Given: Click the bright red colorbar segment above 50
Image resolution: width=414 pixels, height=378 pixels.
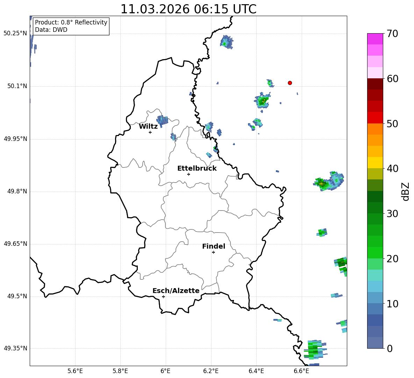Looking at the screenshot, I should (375, 118).
